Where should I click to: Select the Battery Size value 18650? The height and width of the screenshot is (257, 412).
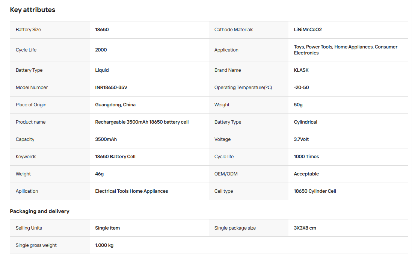coord(102,30)
